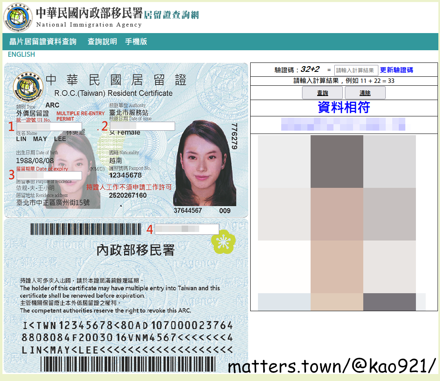Click the 清除 clear button
This screenshot has width=440, height=381.
point(365,93)
